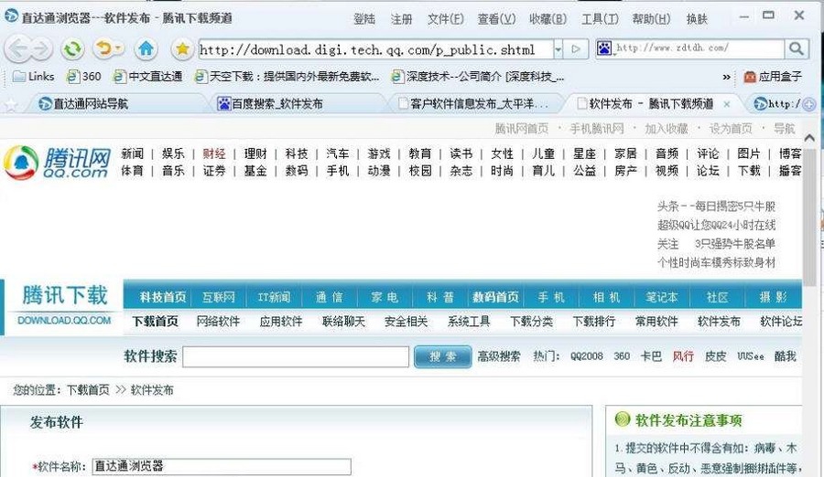Open the 高级搜索 link
This screenshot has width=824, height=477.
click(x=499, y=356)
